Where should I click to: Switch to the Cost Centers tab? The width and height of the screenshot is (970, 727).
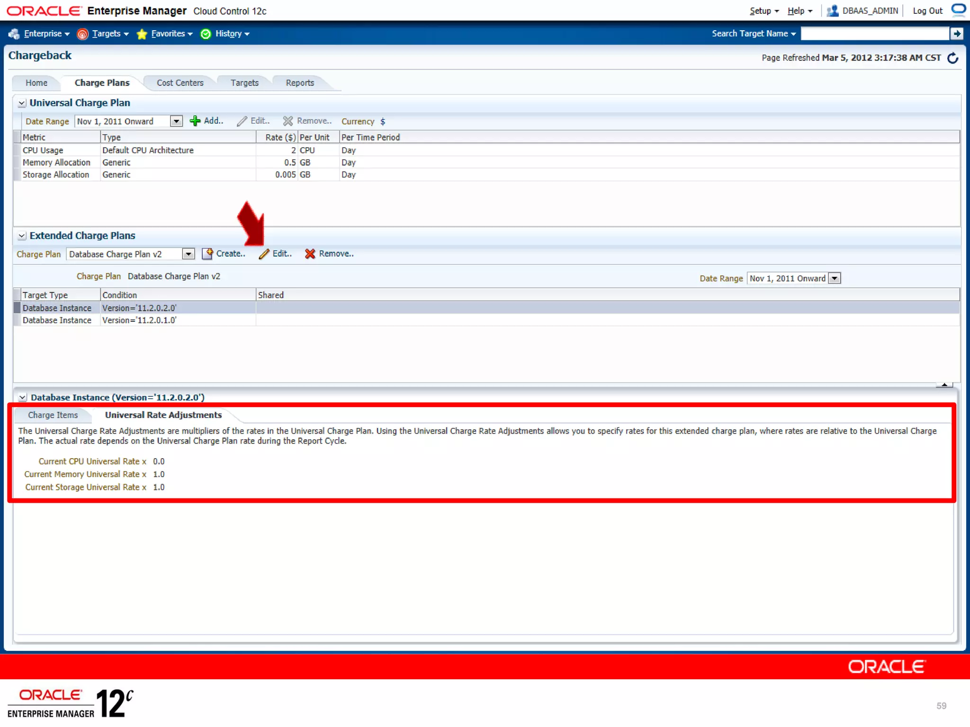180,83
